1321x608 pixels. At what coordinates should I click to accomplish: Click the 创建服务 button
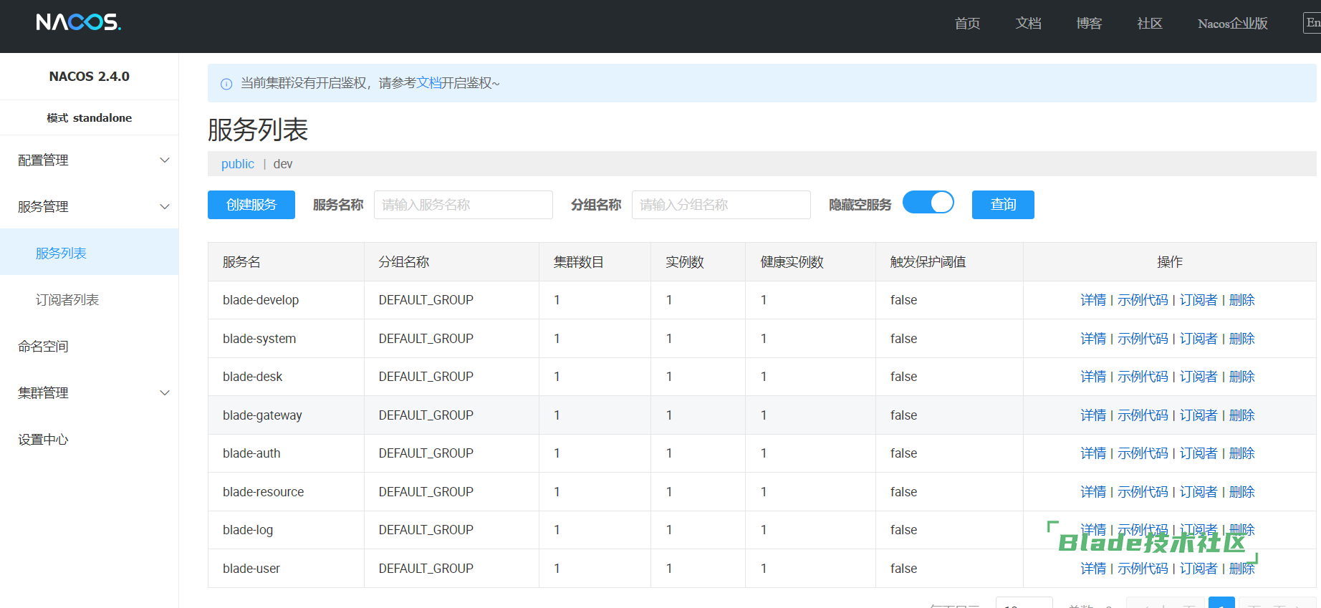(x=251, y=205)
